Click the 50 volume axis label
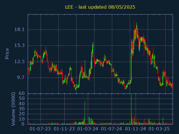 (22, 99)
